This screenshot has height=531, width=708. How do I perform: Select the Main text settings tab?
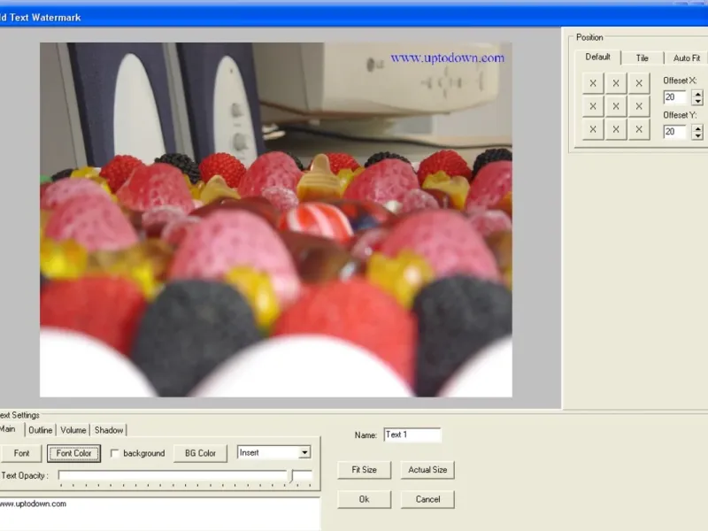[8, 429]
